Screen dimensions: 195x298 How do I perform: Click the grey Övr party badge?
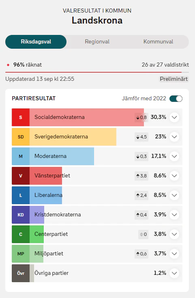[x=21, y=273]
